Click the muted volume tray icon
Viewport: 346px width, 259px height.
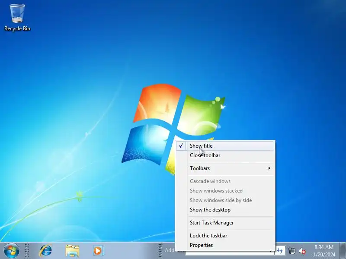click(x=302, y=251)
